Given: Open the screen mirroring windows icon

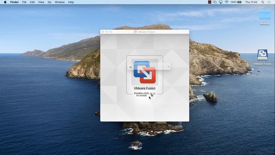Looking at the screenshot, I should pyautogui.click(x=215, y=2).
